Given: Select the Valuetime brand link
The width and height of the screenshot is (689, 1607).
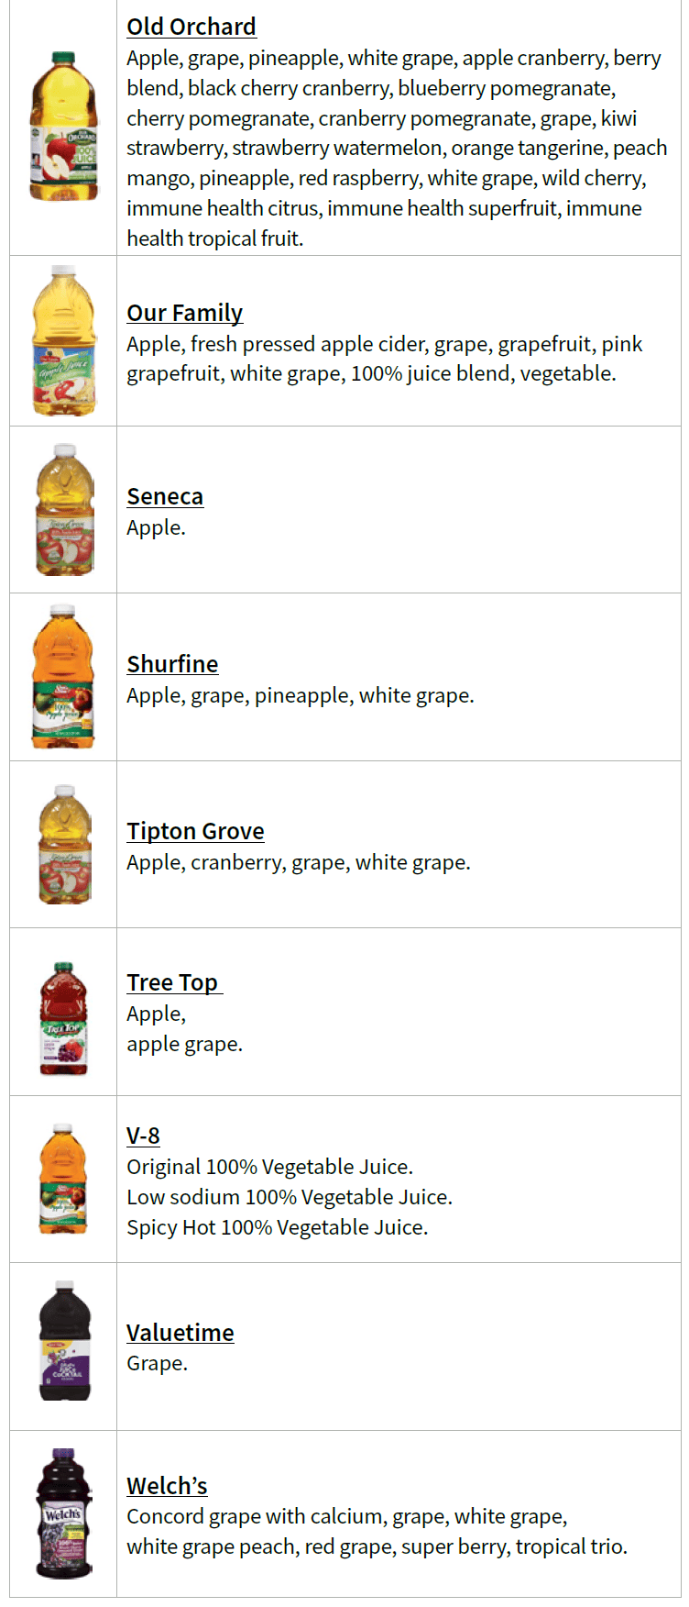Looking at the screenshot, I should (180, 1333).
